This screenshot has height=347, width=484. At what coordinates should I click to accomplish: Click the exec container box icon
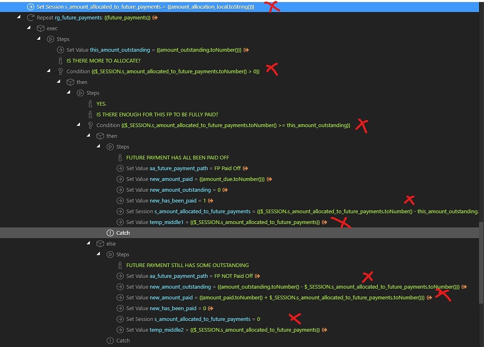(40, 28)
